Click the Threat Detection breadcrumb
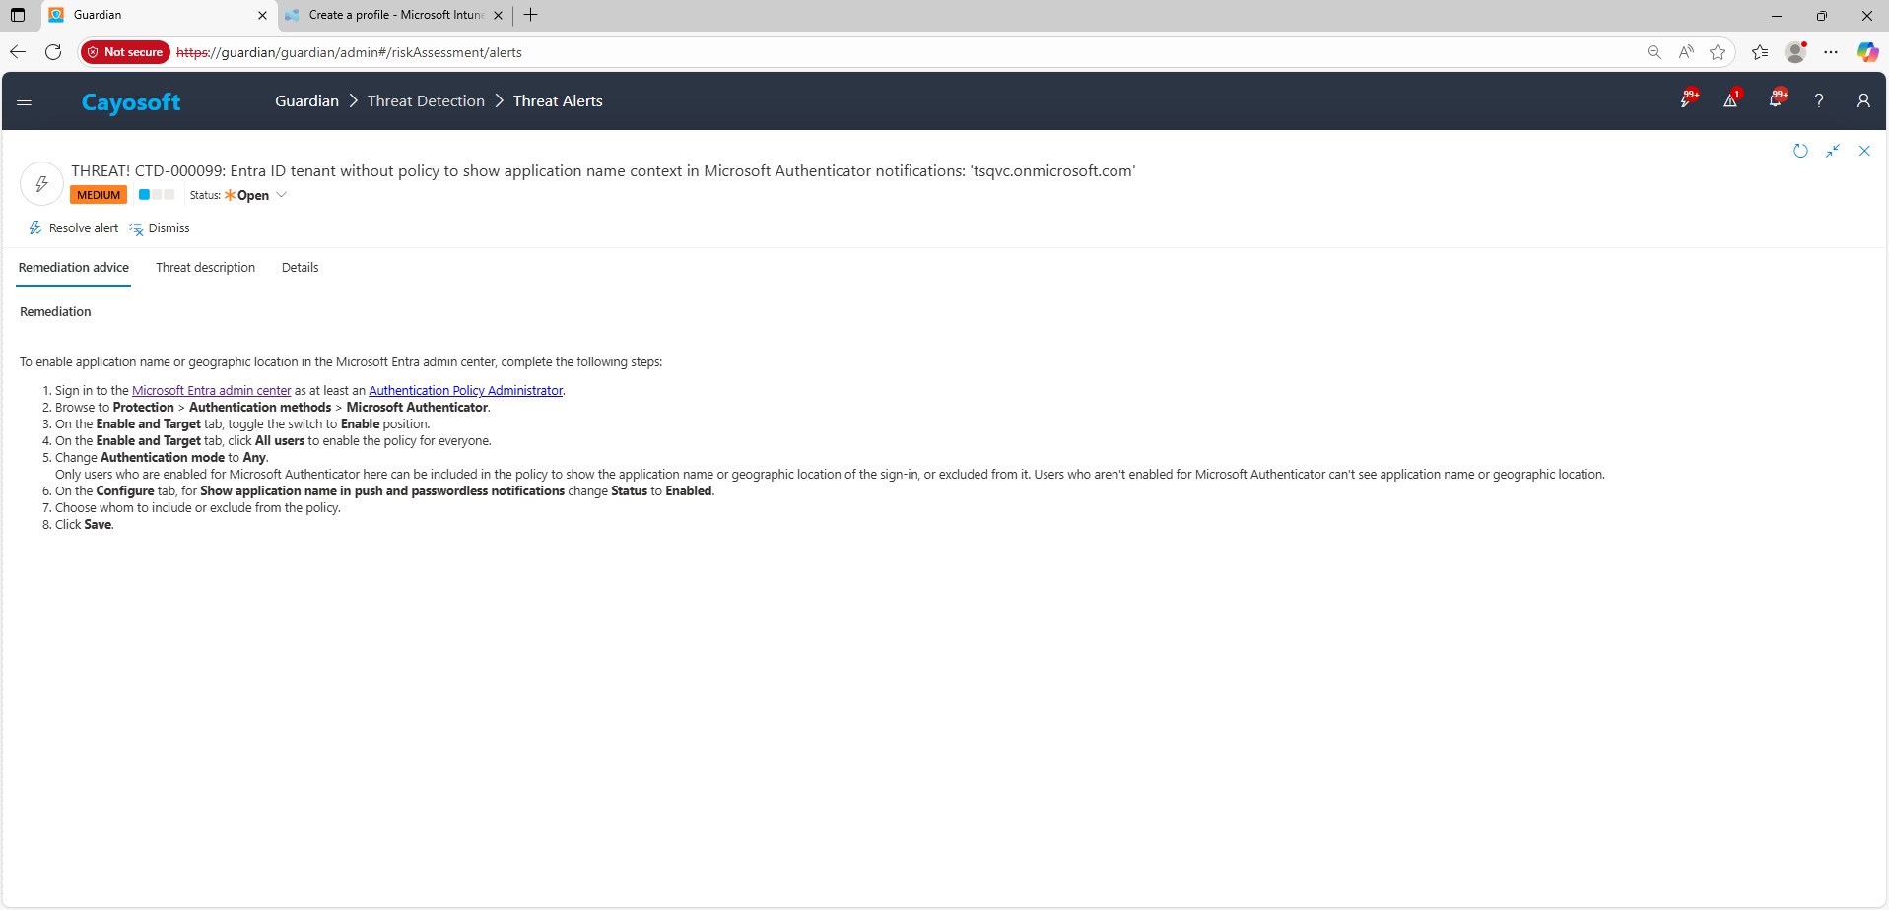The width and height of the screenshot is (1889, 910). tap(426, 101)
